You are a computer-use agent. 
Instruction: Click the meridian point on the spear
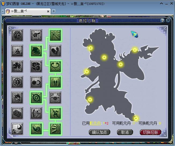[135, 50]
